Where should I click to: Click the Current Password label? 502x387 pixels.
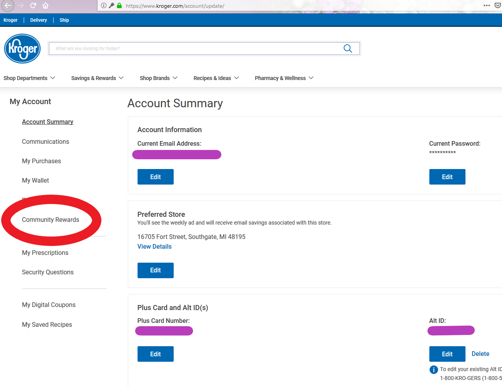pos(455,144)
